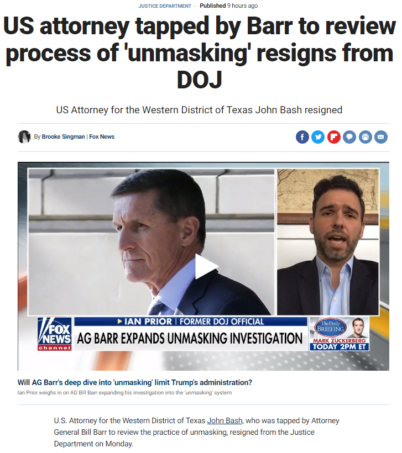Click the Ian Prior video inset

[328, 242]
